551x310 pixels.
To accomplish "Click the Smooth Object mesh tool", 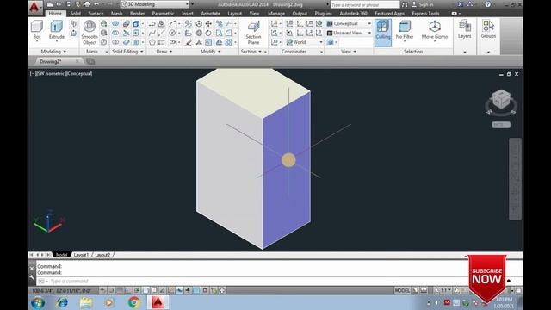I will (90, 33).
